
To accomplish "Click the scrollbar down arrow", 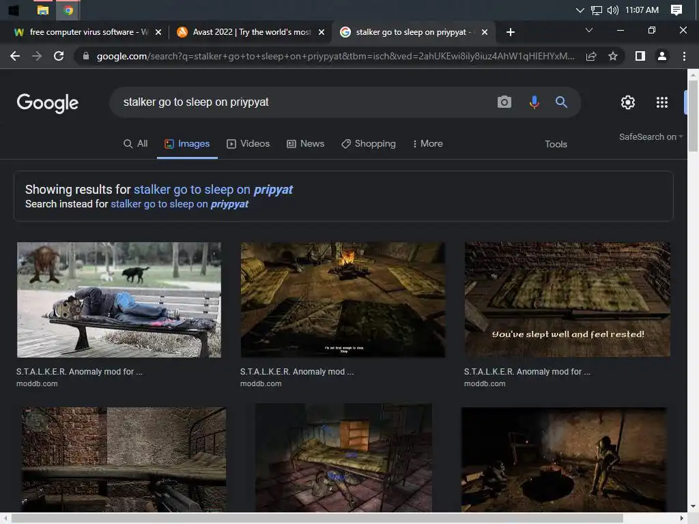I will pos(693,507).
